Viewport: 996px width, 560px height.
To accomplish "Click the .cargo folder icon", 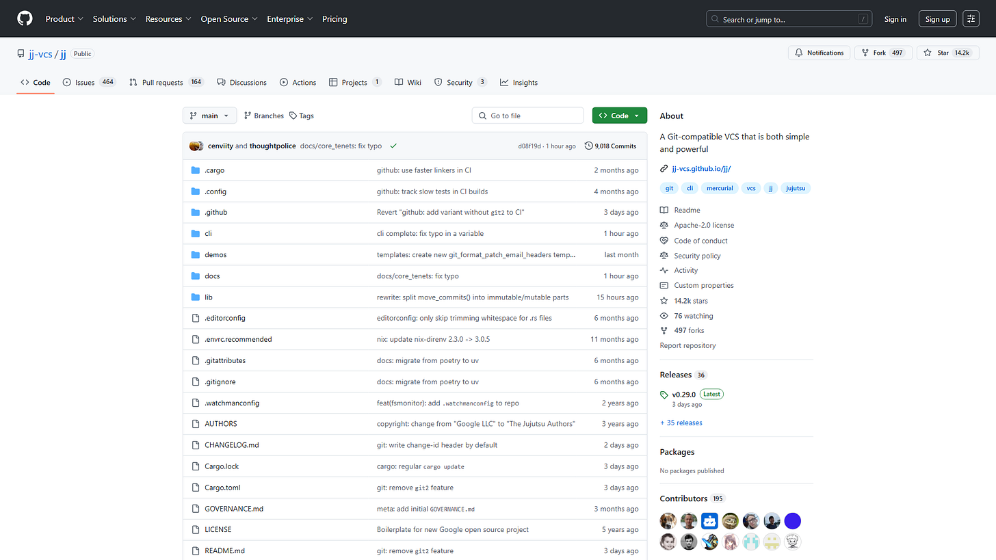I will [196, 170].
